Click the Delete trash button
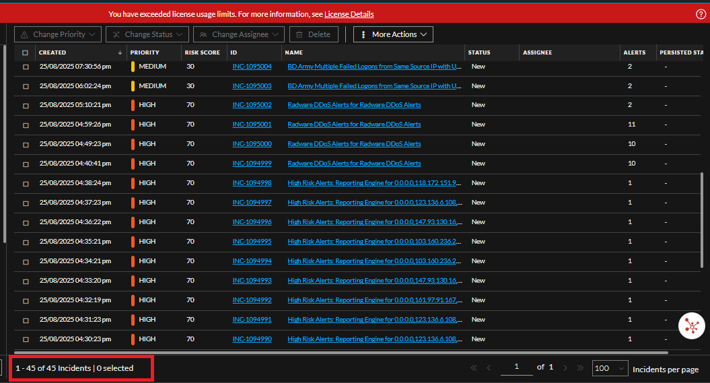This screenshot has height=383, width=710. coord(314,34)
